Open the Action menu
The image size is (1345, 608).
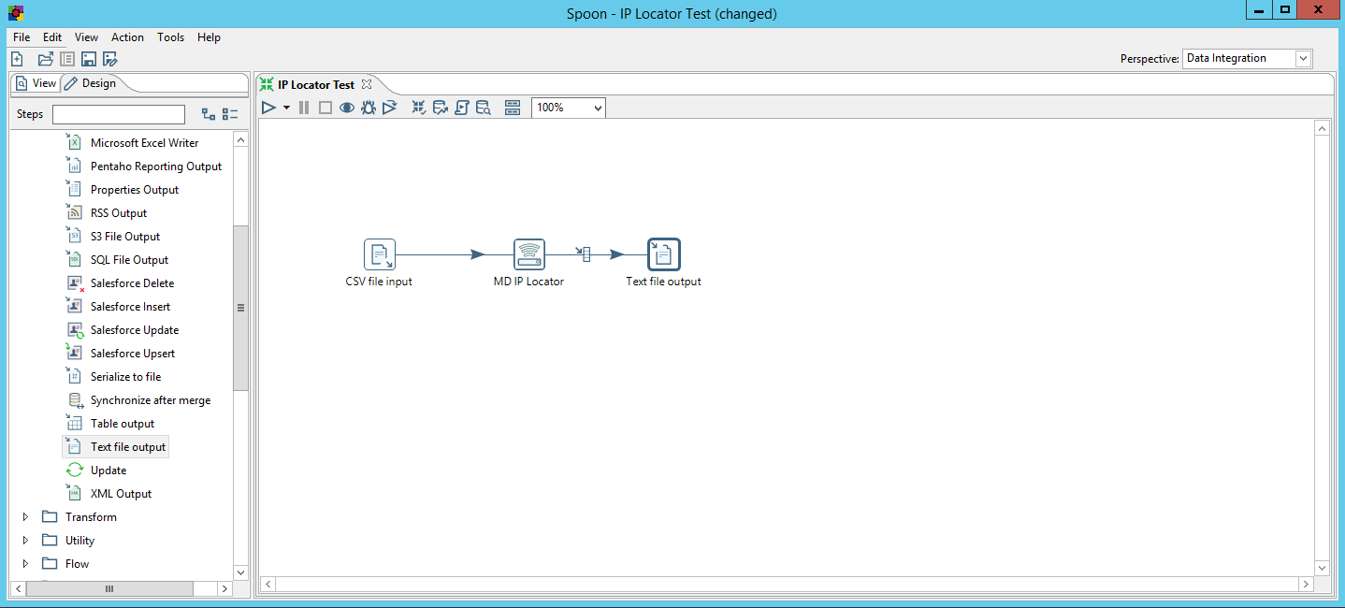pos(127,37)
